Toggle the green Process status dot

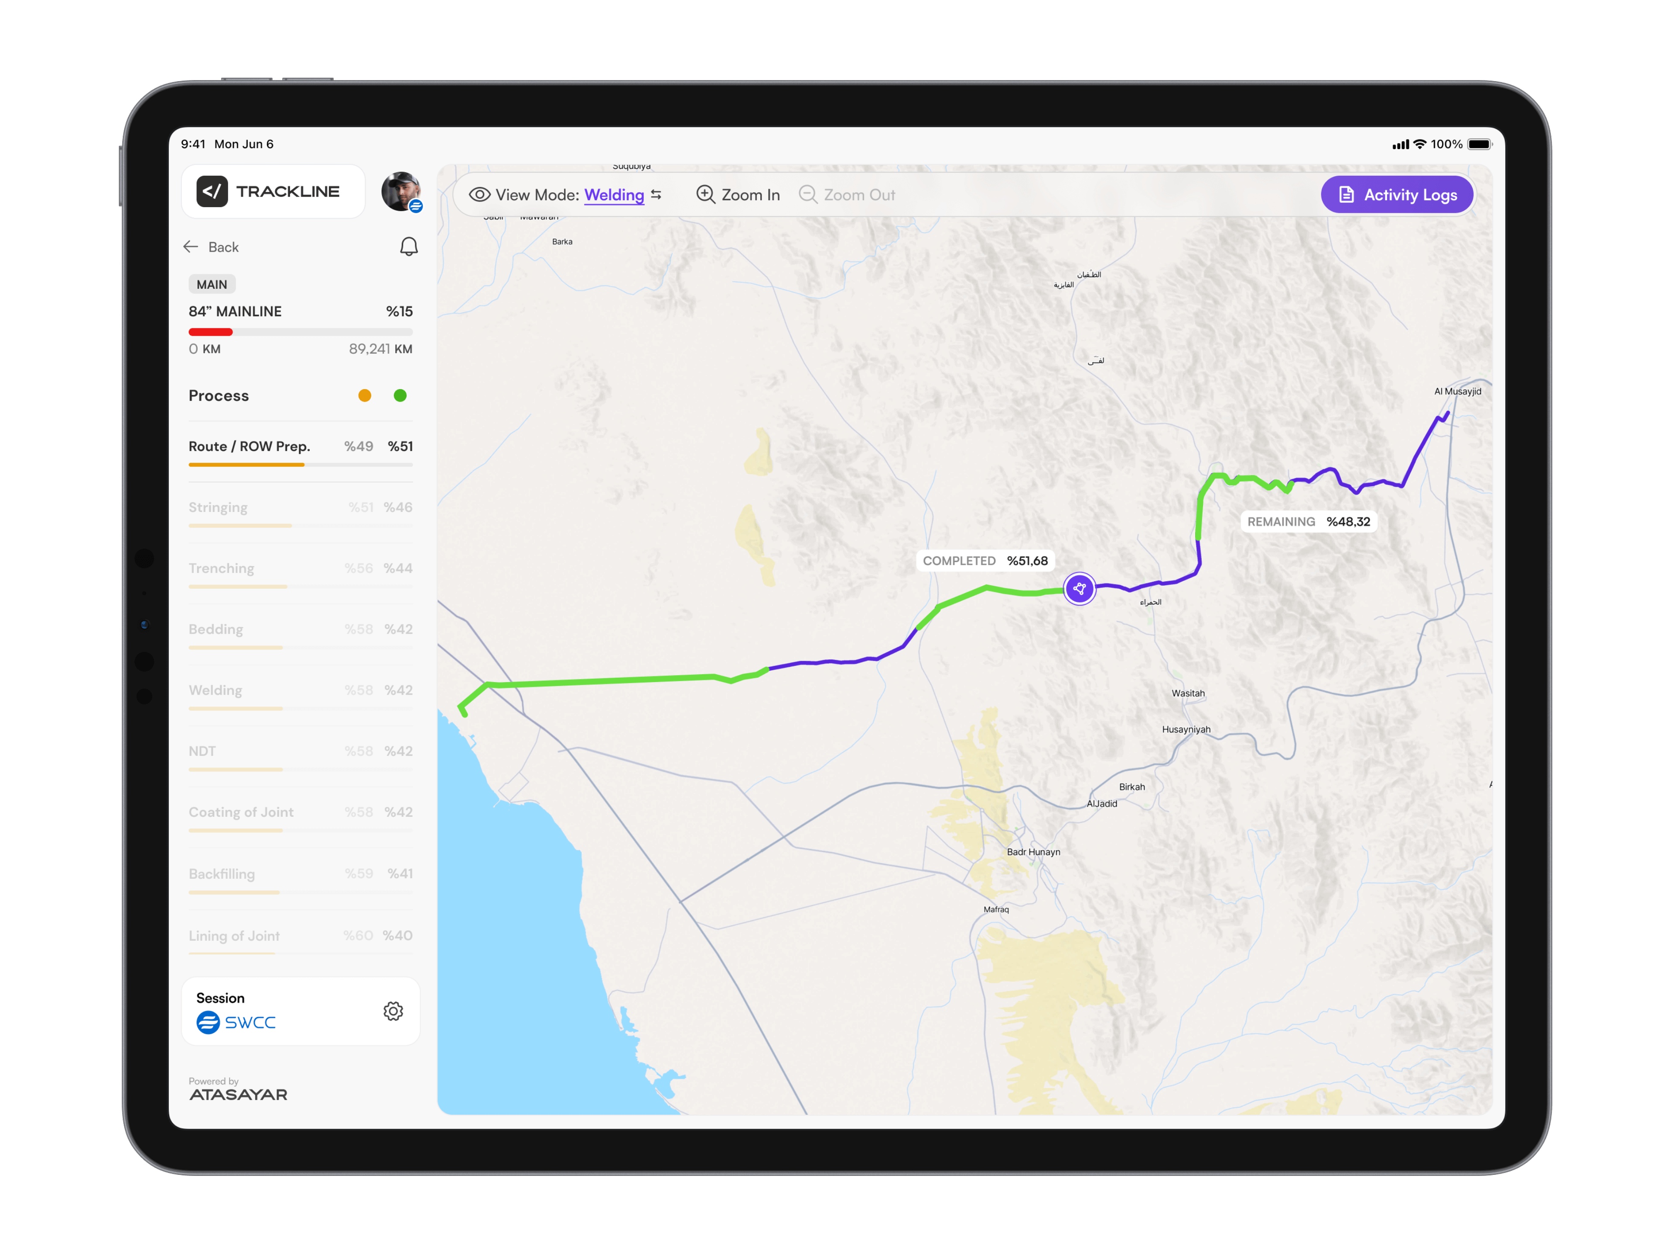point(400,395)
